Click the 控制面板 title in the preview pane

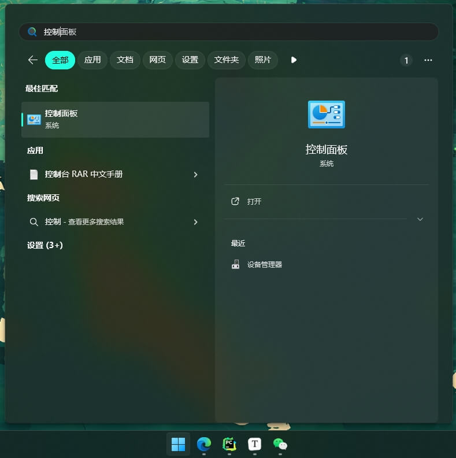[327, 150]
